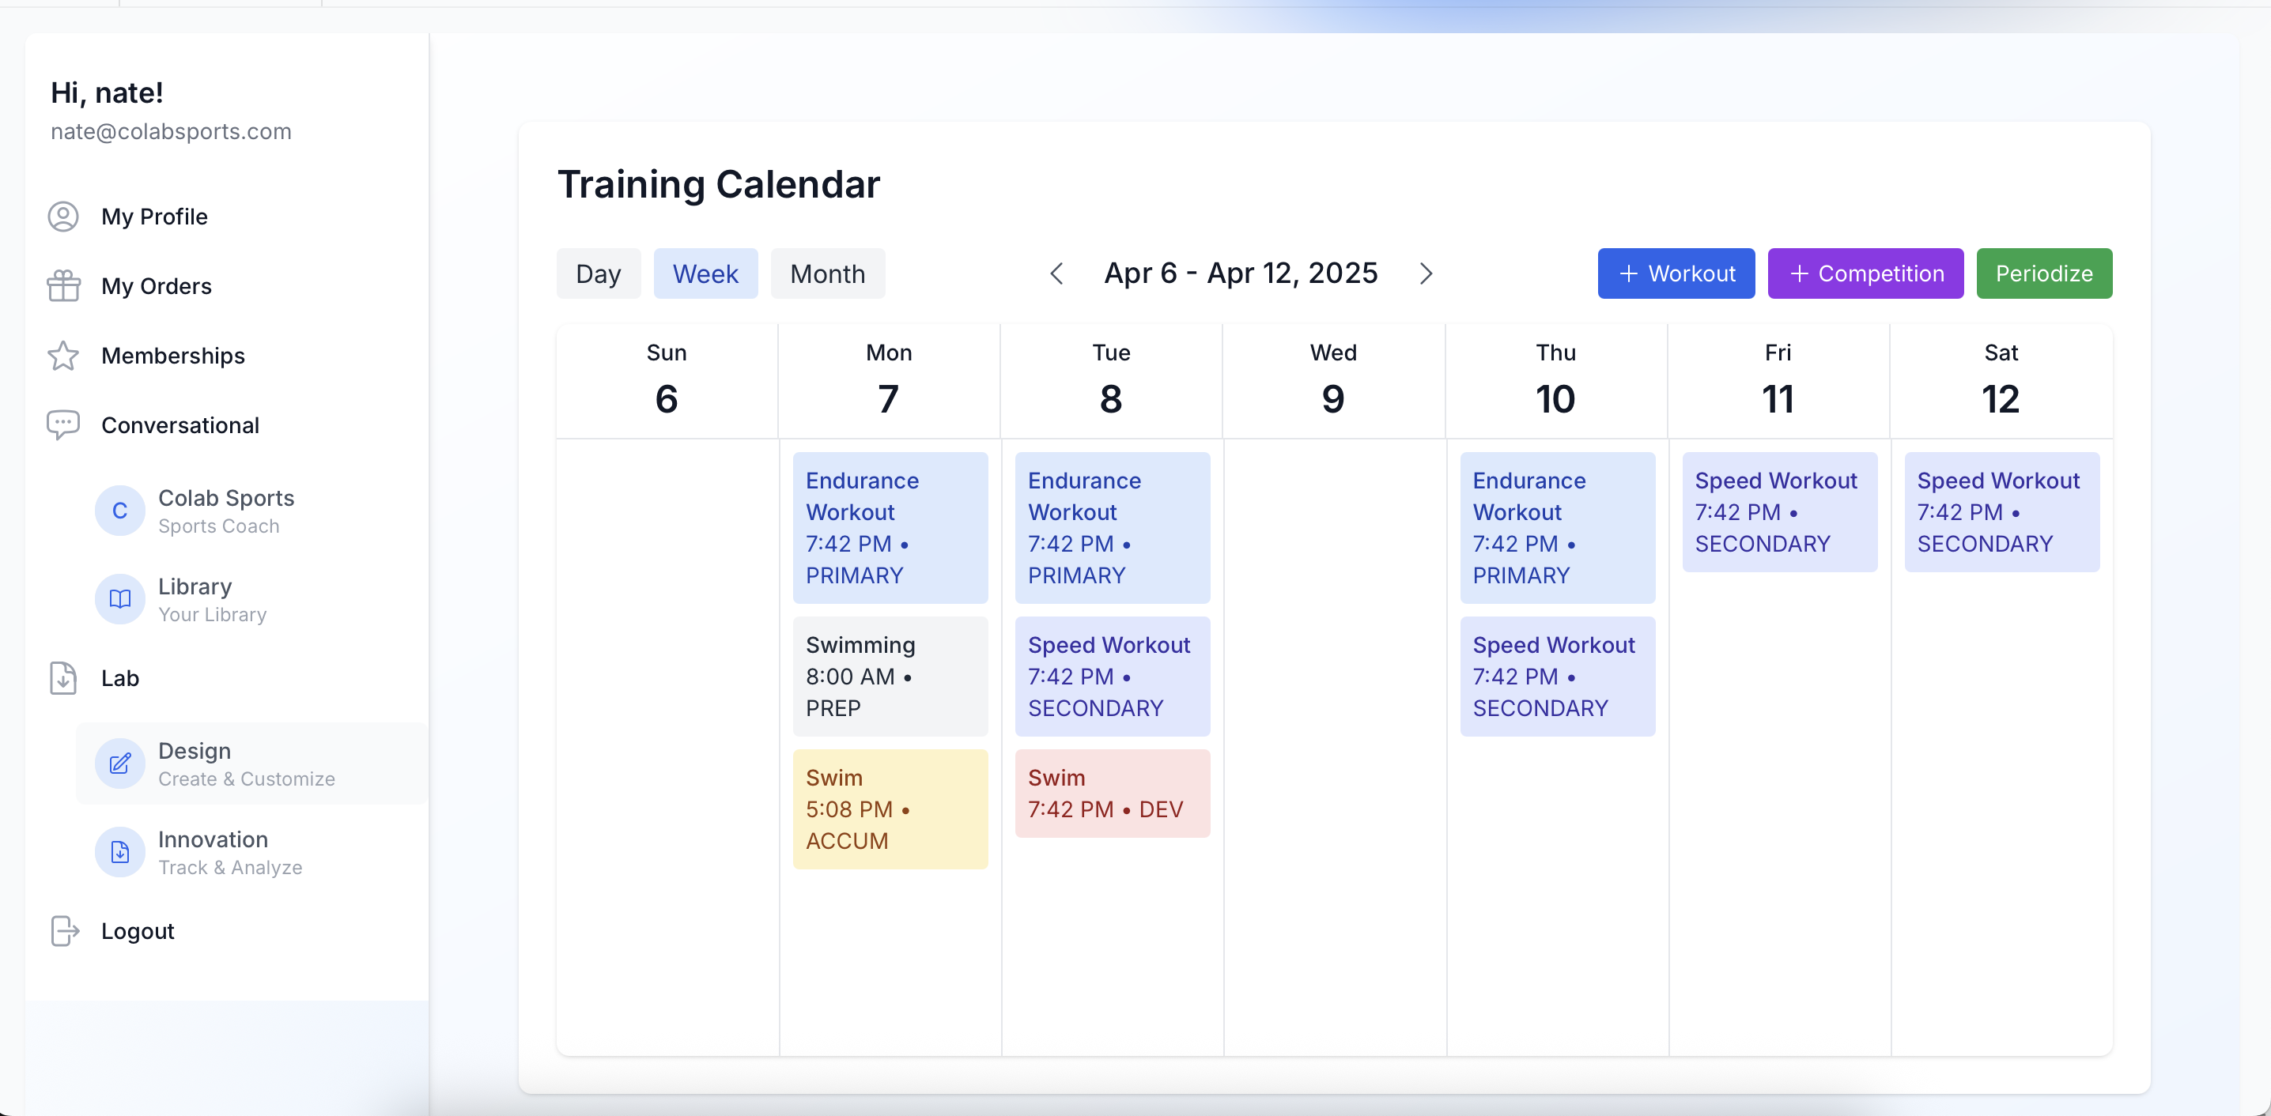The image size is (2271, 1116).
Task: Click the Logout arrow icon
Action: [64, 931]
